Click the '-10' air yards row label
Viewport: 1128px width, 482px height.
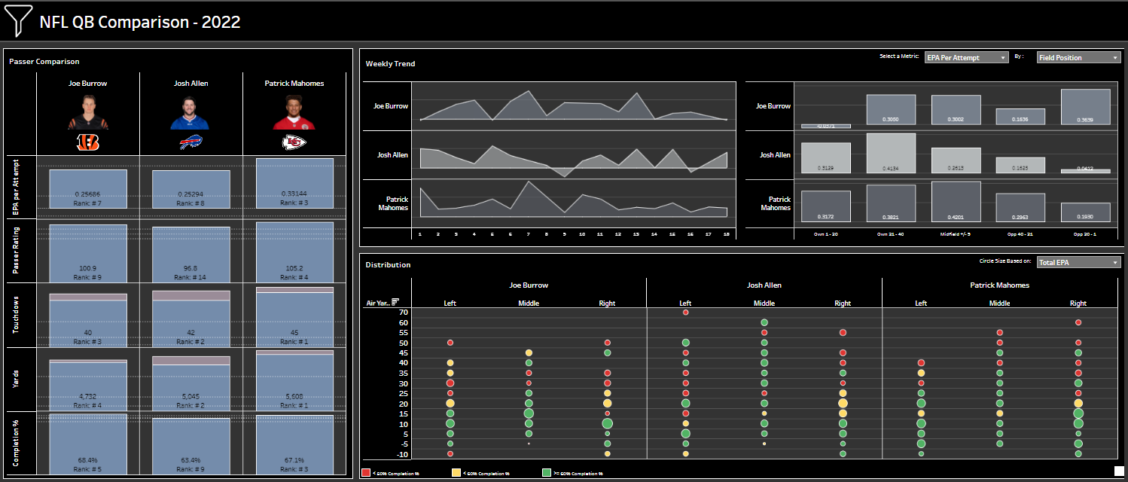pos(402,454)
